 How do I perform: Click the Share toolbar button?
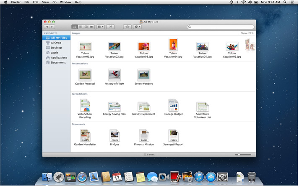pos(111,27)
